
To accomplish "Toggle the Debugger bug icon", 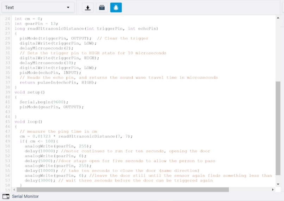I will click(x=116, y=7).
